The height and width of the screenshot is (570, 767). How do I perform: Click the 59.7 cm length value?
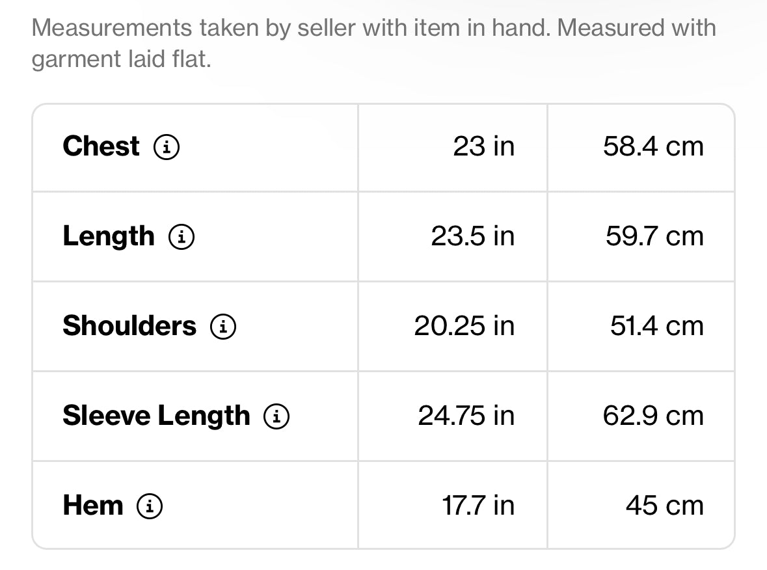point(655,236)
